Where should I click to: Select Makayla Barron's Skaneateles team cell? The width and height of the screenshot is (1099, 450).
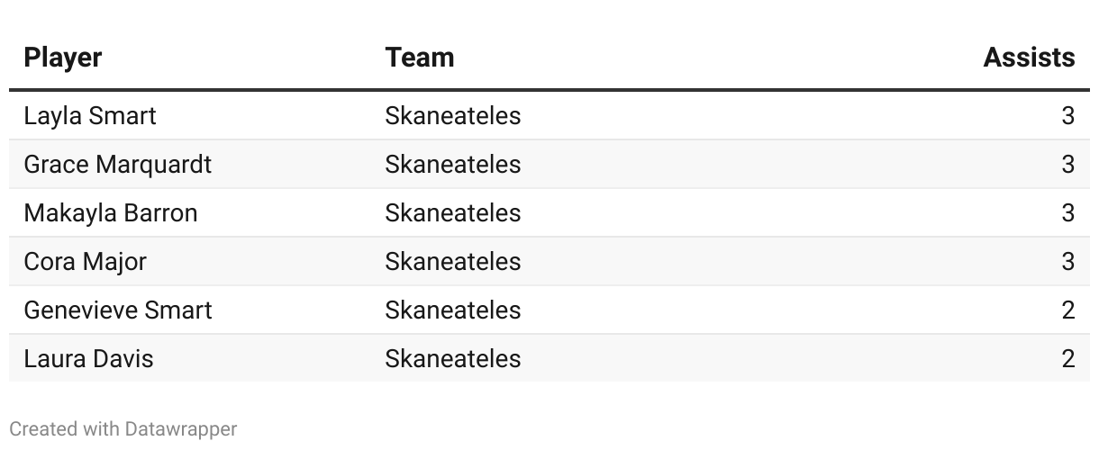pyautogui.click(x=453, y=213)
